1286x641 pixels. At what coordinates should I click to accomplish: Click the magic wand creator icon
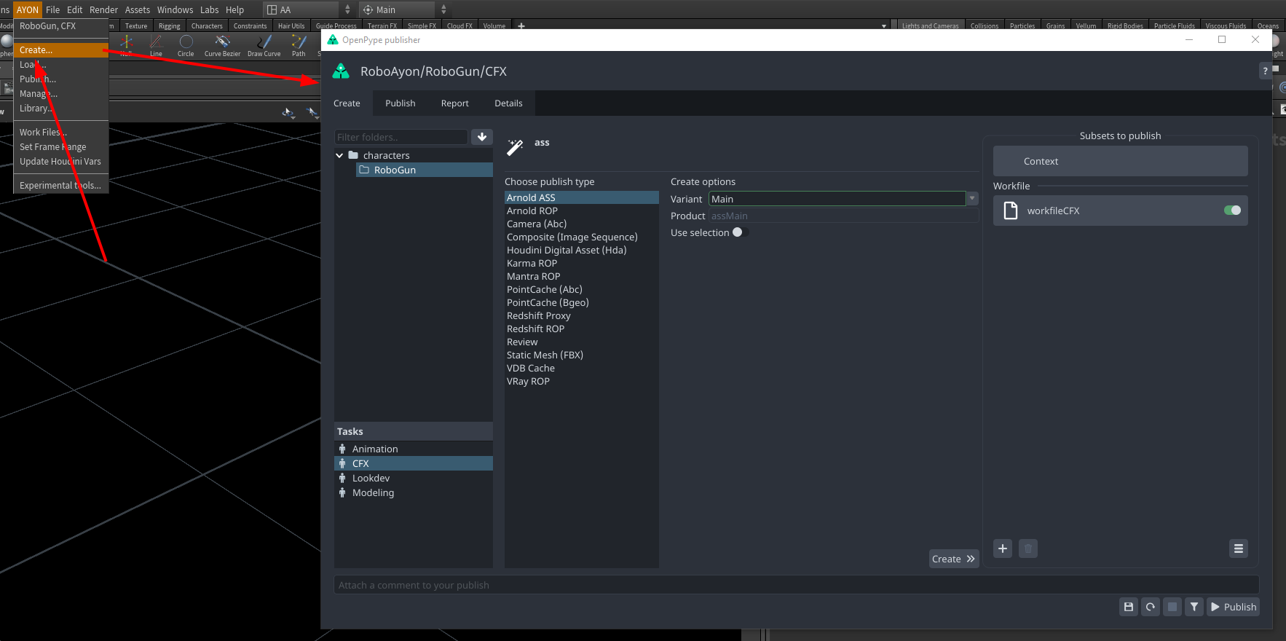515,147
